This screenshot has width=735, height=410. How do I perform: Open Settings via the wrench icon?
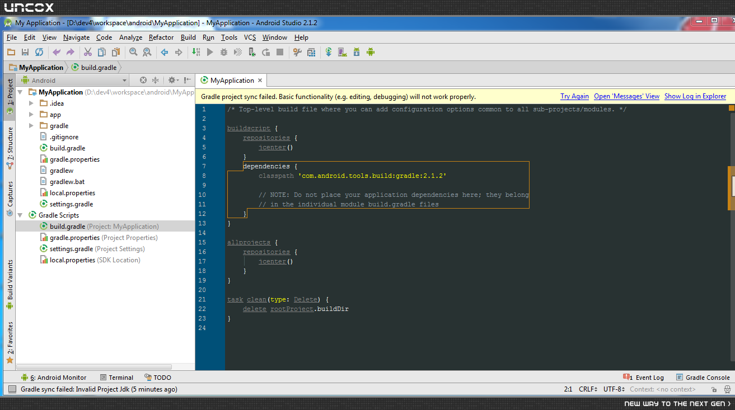[297, 52]
